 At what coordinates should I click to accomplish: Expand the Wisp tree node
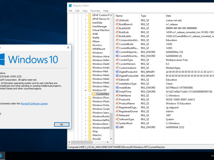point(86,131)
